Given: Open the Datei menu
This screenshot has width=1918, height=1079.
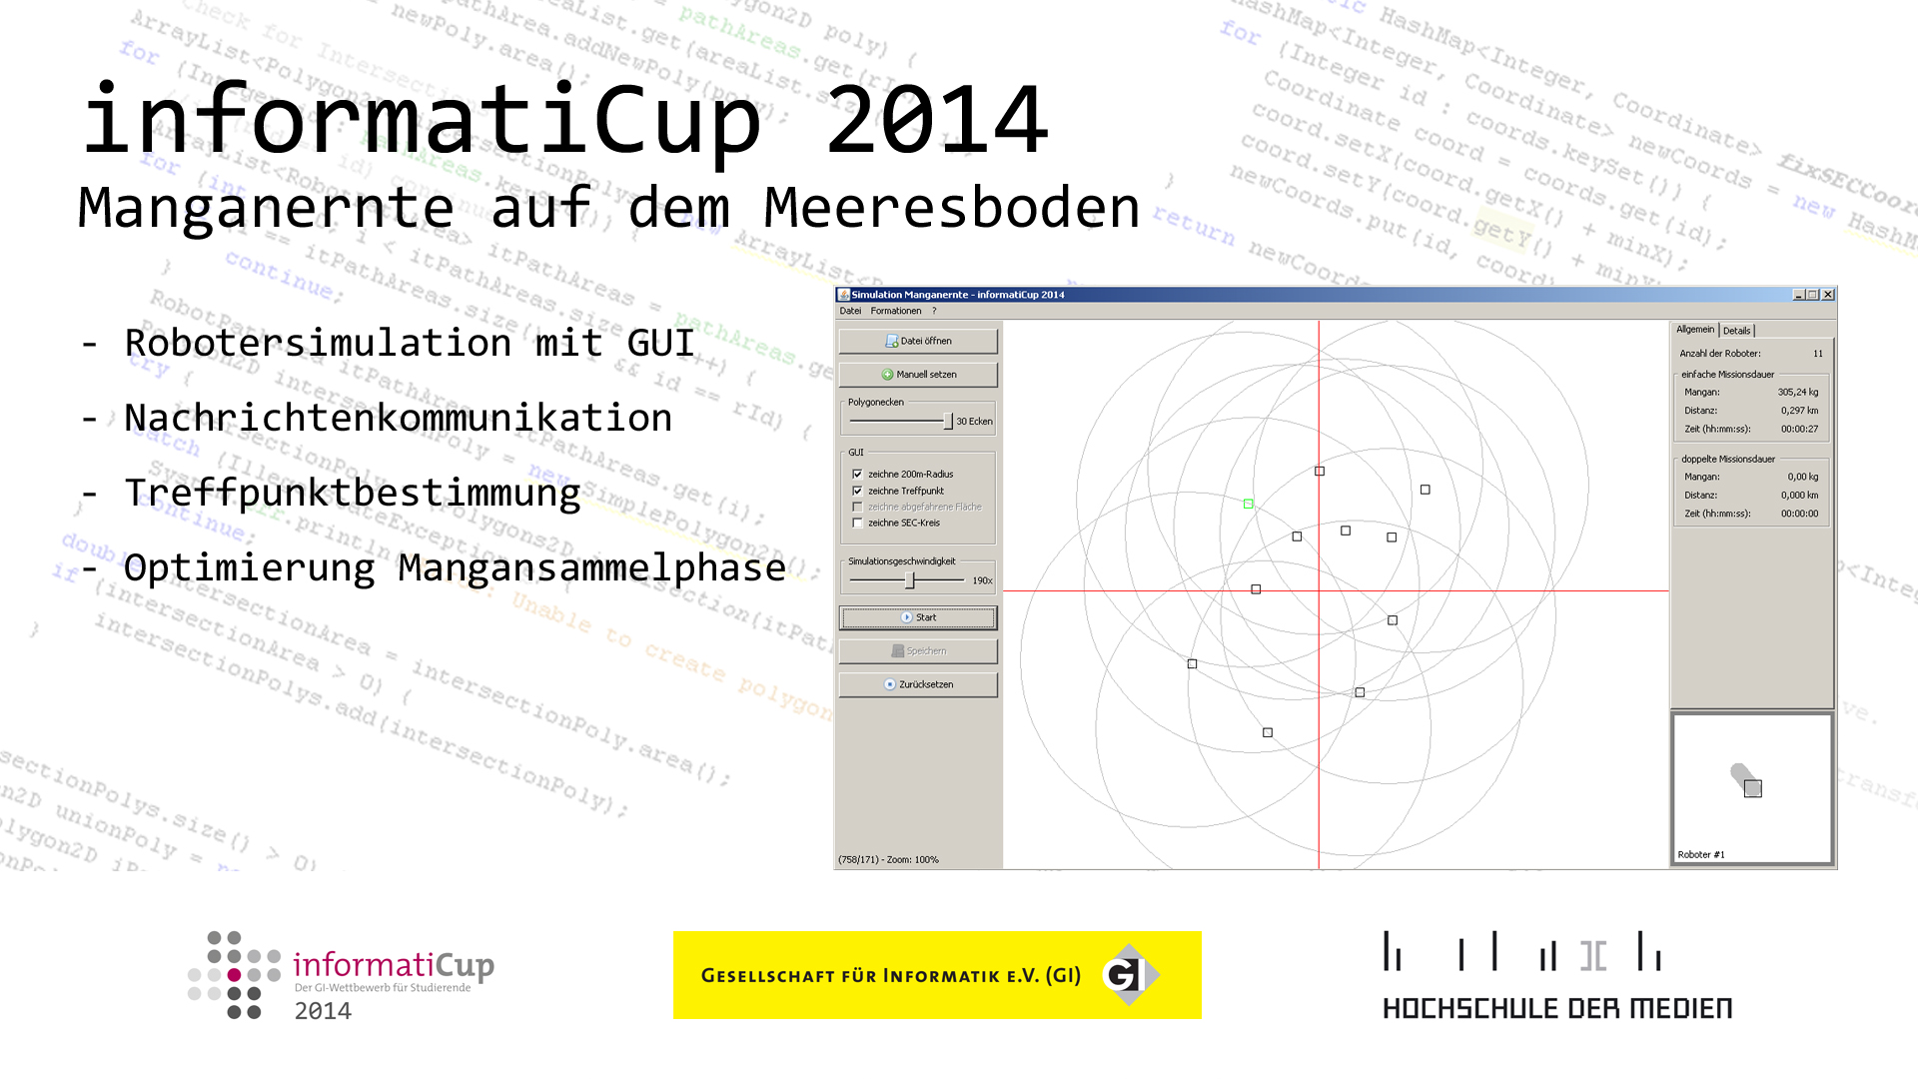Looking at the screenshot, I should 850,311.
